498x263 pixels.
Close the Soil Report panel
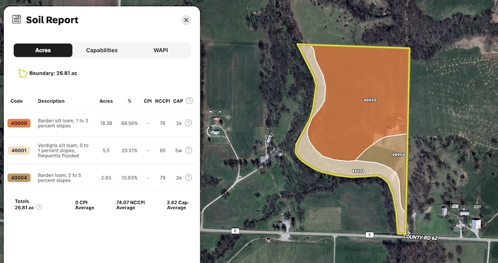point(186,20)
